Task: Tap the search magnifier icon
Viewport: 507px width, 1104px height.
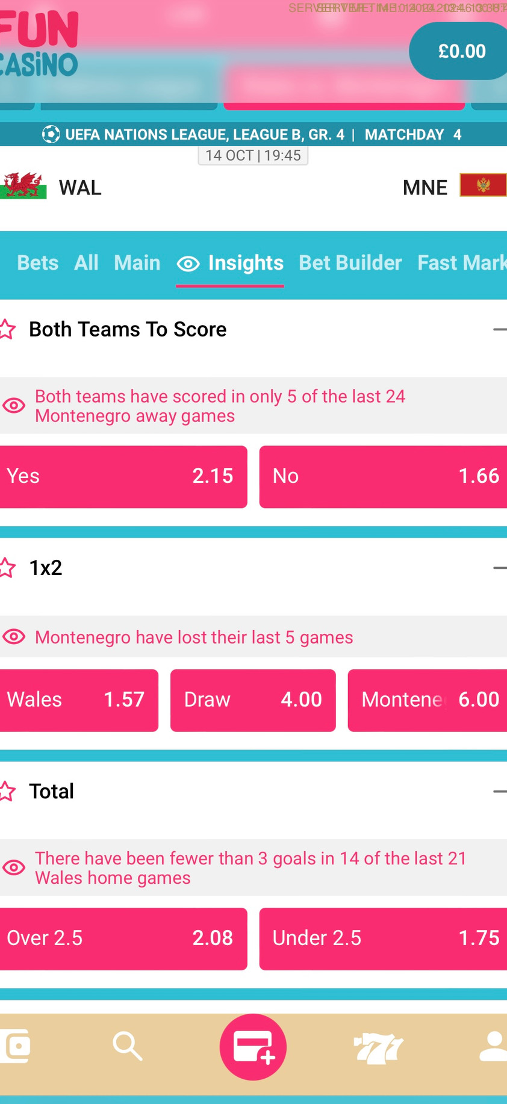Action: [127, 1047]
